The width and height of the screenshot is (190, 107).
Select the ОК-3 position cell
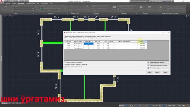[x=69, y=46]
